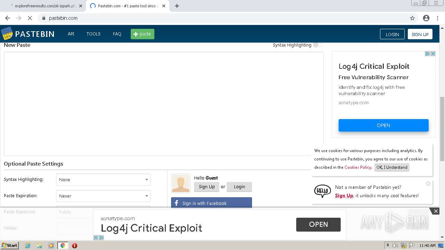Show hidden system tray icons

(x=388, y=245)
